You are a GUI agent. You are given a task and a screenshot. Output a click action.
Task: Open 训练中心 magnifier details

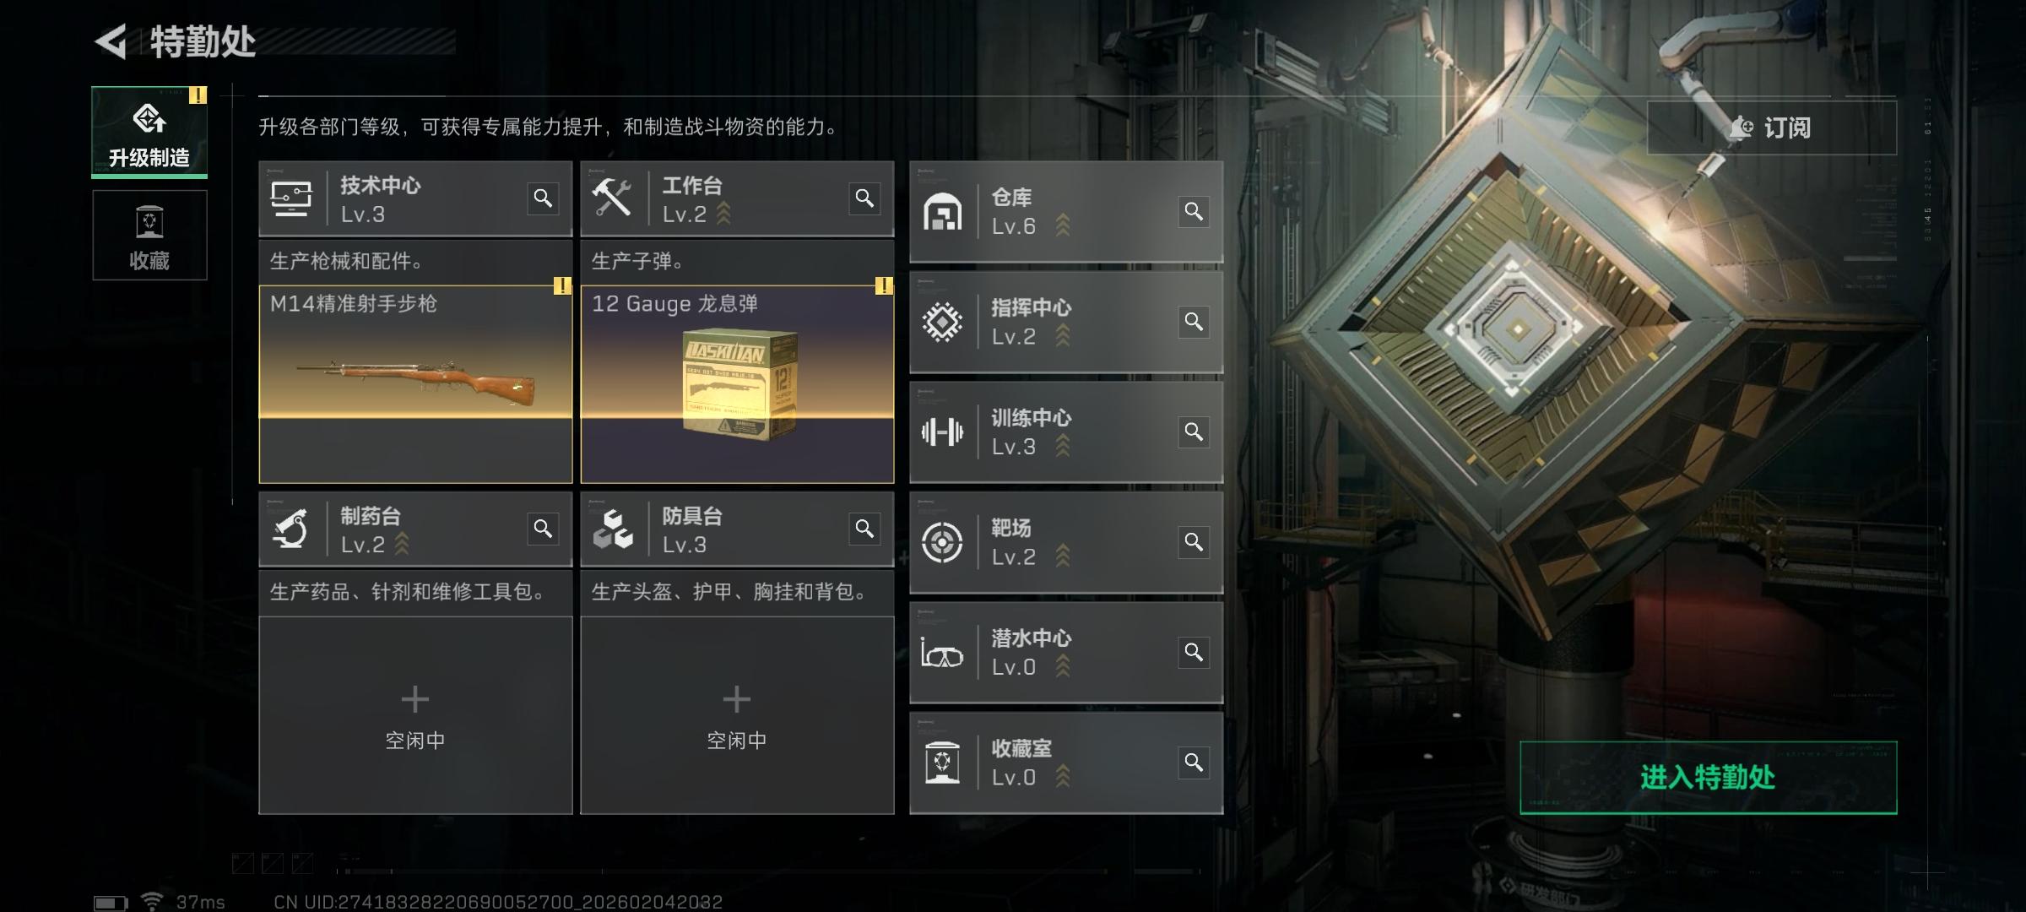[x=1194, y=432]
